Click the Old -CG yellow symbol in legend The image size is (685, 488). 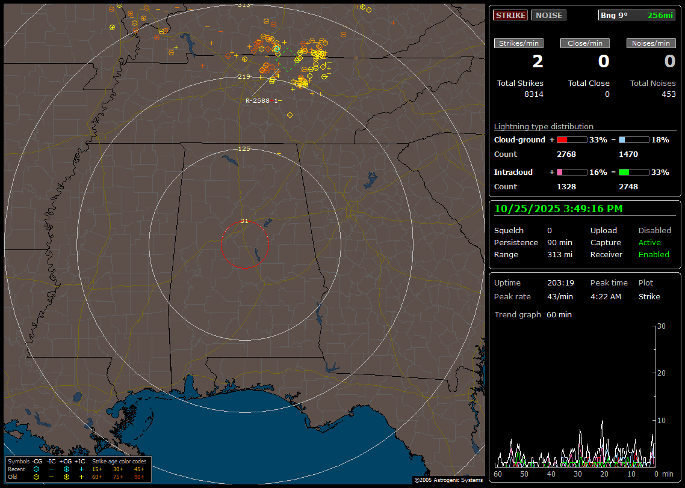37,477
